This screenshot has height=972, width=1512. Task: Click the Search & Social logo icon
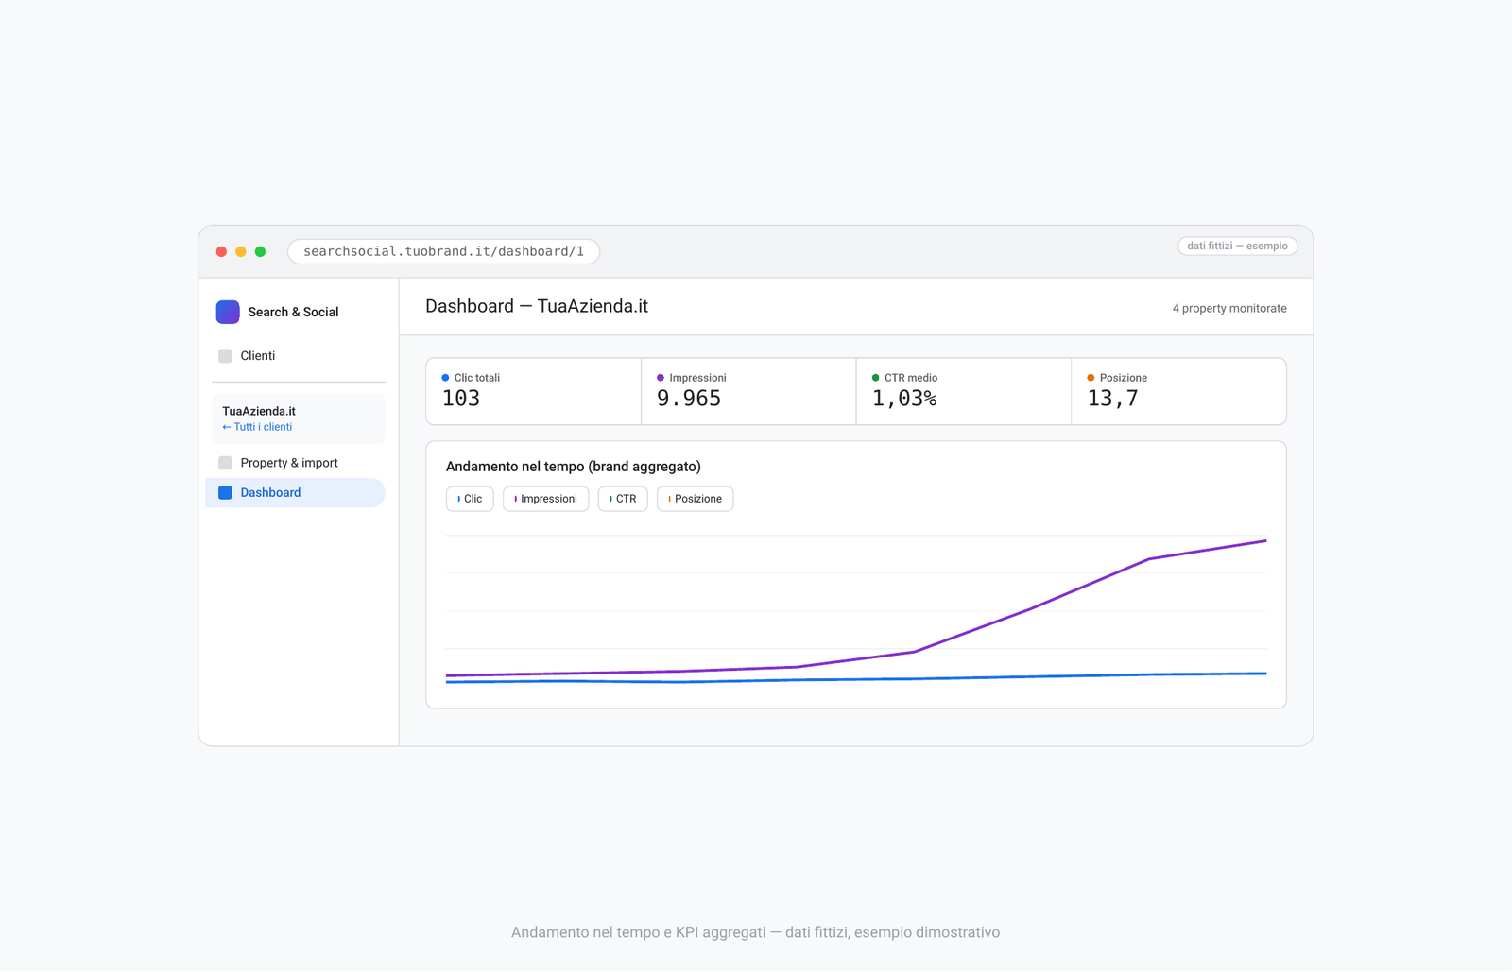pyautogui.click(x=228, y=312)
